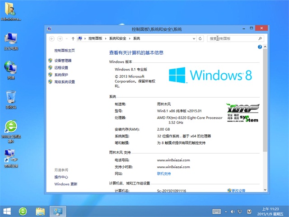Open recent locations dropdown next to forward button

[66, 38]
